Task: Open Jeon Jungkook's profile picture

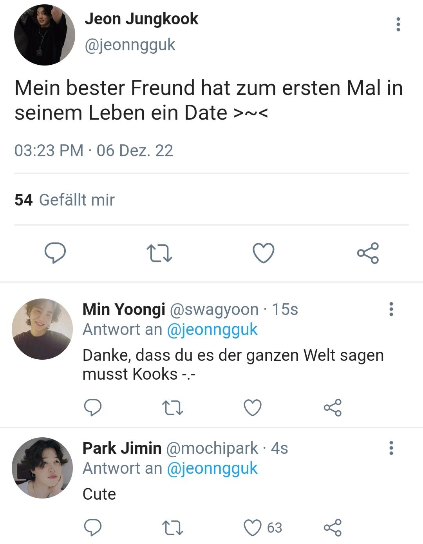Action: 44,35
